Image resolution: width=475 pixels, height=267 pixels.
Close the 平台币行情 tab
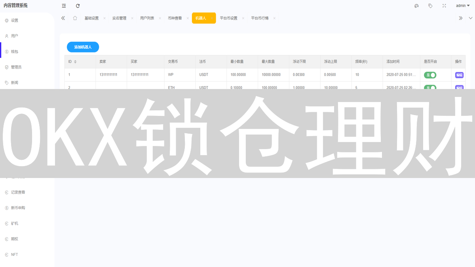[274, 18]
